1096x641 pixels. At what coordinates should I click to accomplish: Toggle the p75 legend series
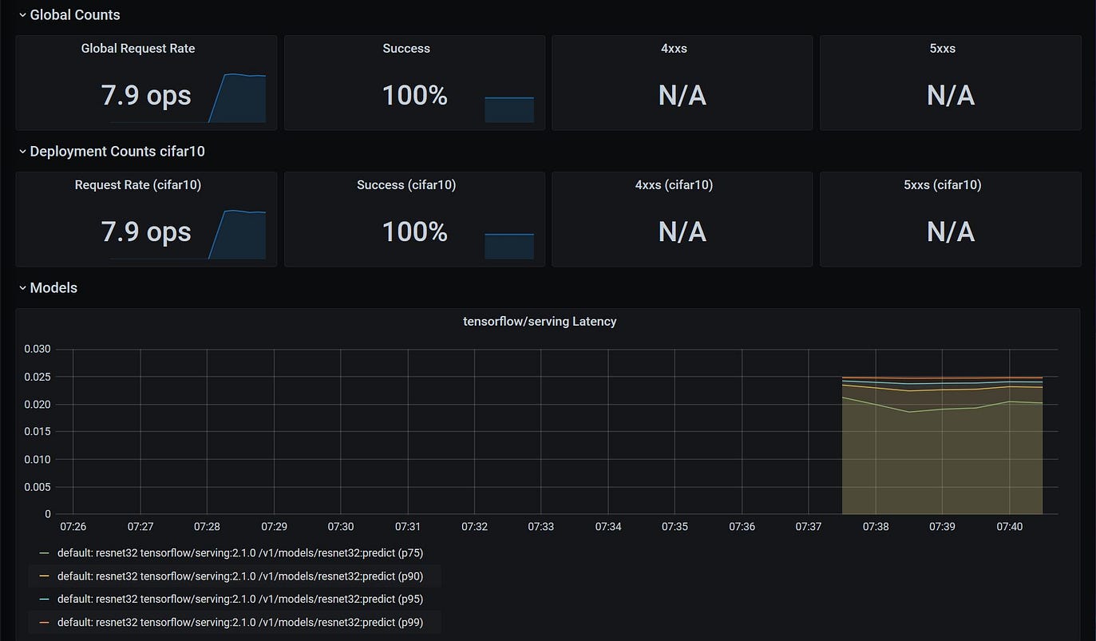point(240,552)
